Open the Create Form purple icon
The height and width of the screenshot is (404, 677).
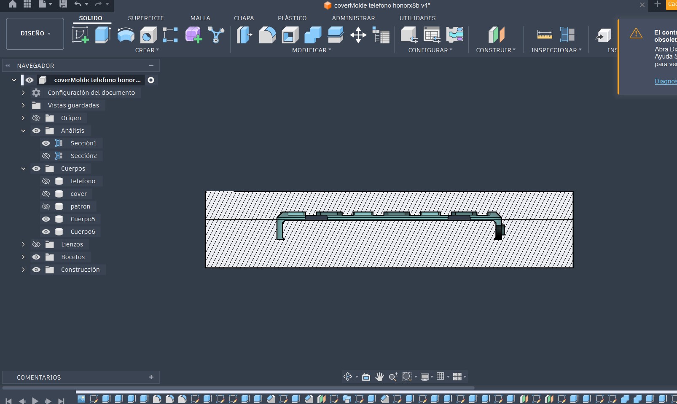click(193, 35)
